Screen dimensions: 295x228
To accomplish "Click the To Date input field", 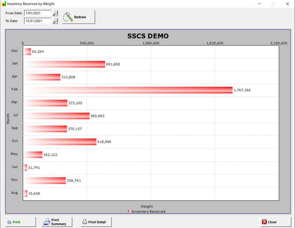I will [37, 21].
